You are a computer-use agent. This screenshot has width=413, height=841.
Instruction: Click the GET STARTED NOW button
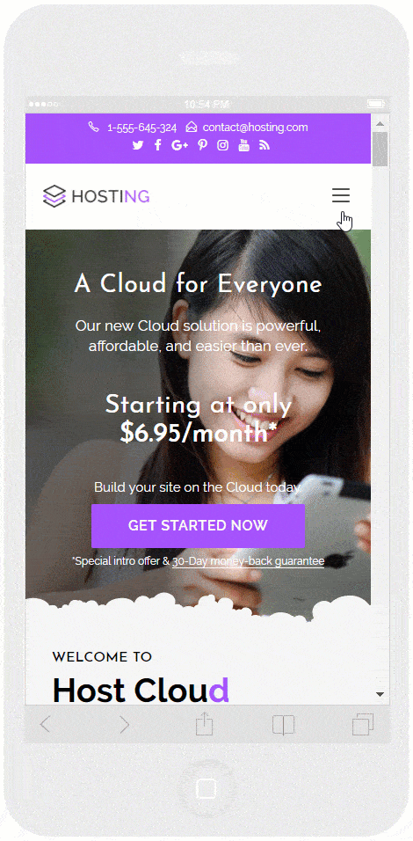pyautogui.click(x=199, y=526)
